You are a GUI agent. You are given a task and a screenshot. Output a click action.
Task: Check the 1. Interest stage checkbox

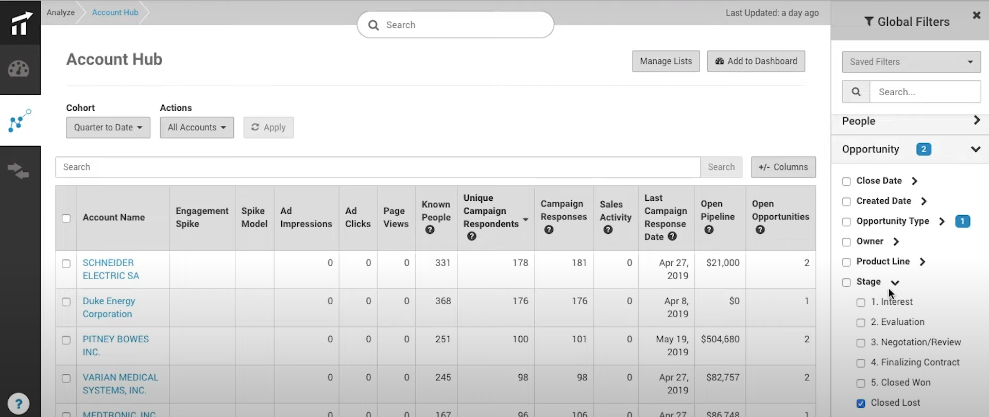coord(861,303)
